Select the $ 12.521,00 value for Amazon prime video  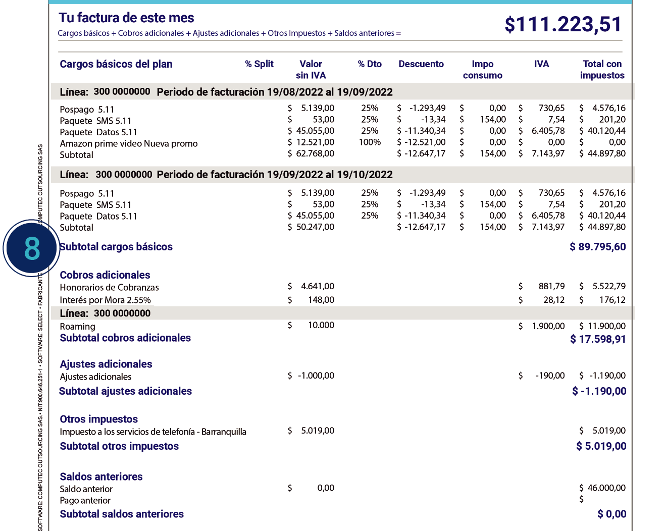pyautogui.click(x=311, y=142)
